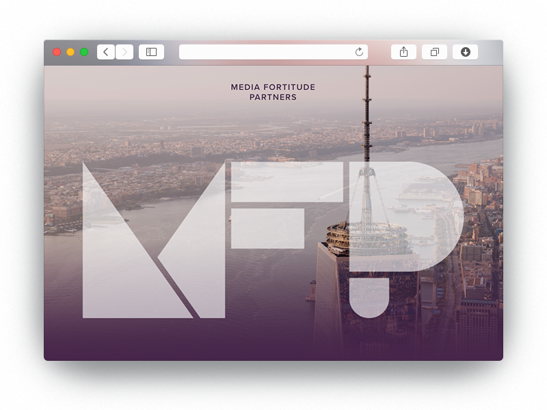Toggle the sidebar panel icon
Viewport: 547px width, 410px height.
click(151, 52)
